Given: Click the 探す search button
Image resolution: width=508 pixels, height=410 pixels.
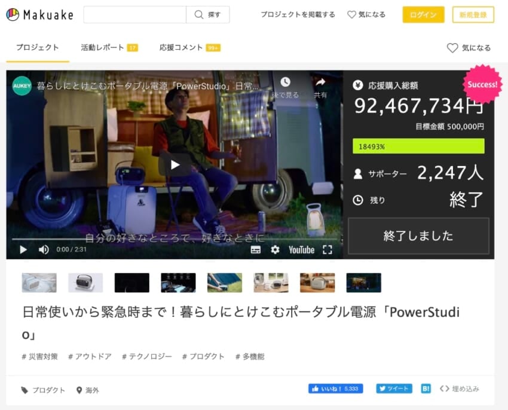Looking at the screenshot, I should pyautogui.click(x=208, y=15).
